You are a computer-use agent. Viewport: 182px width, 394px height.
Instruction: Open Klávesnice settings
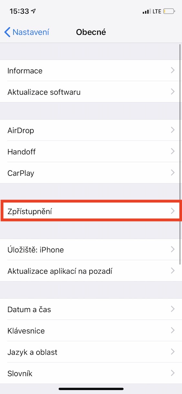coord(91,331)
